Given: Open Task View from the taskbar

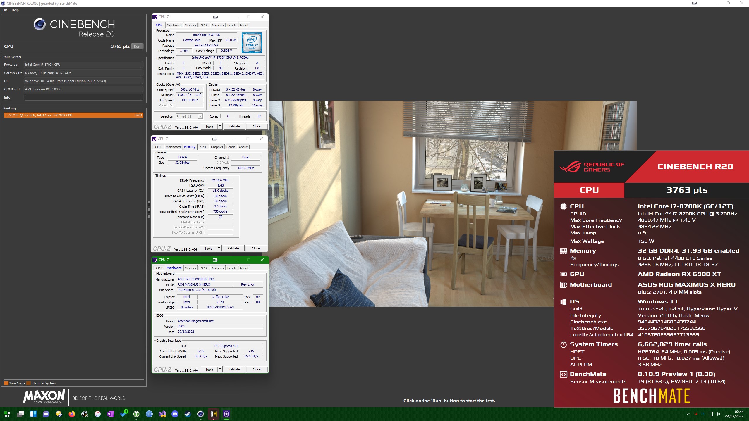Looking at the screenshot, I should coord(20,414).
